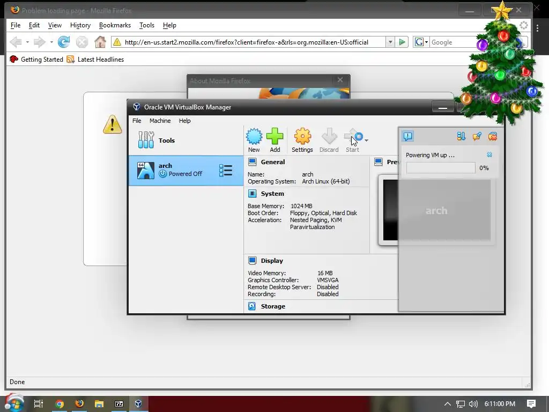Open the System section header link
The height and width of the screenshot is (412, 549).
272,193
